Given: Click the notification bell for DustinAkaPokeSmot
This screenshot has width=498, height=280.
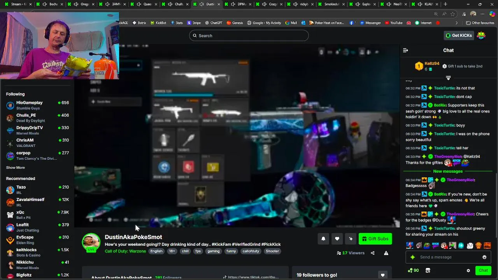Looking at the screenshot, I should click(x=323, y=239).
